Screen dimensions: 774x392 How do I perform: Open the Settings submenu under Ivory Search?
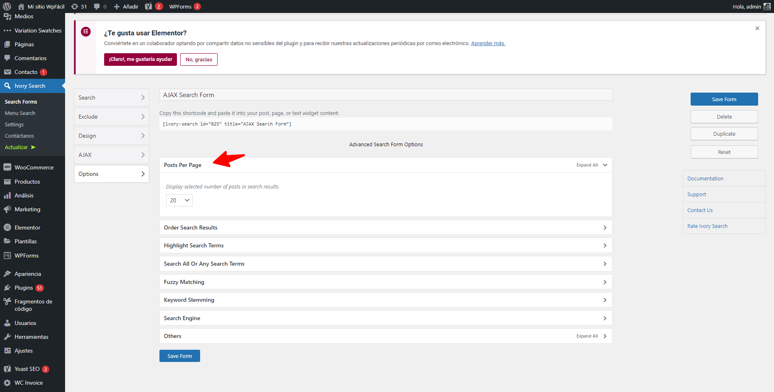(14, 124)
